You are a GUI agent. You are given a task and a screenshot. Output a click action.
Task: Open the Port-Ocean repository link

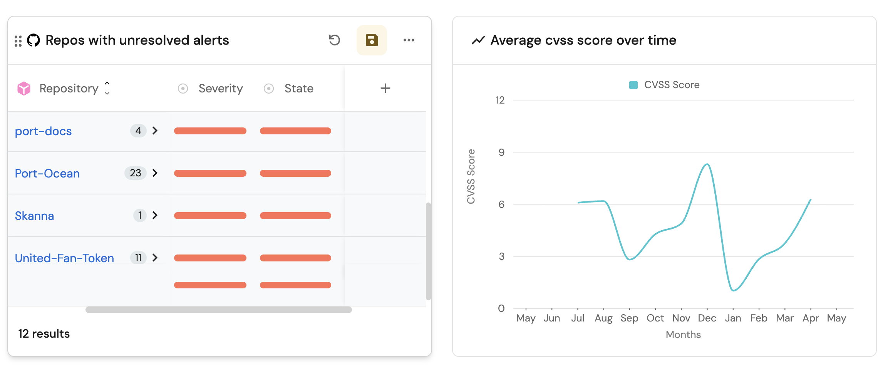point(47,174)
